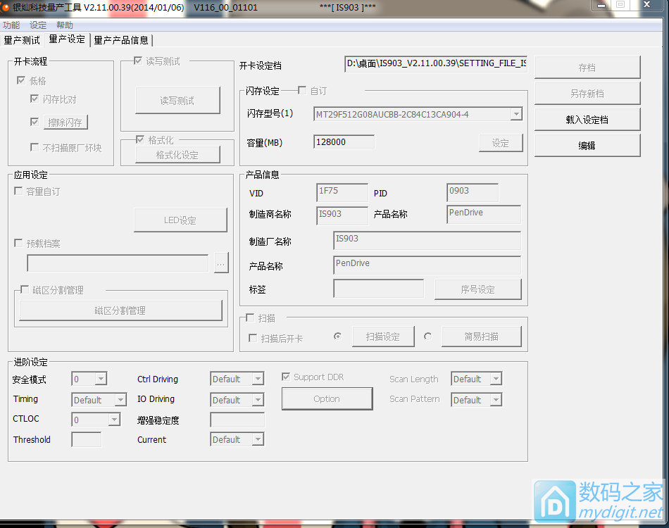The width and height of the screenshot is (669, 528).
Task: Click the PID field
Action: pos(473,192)
